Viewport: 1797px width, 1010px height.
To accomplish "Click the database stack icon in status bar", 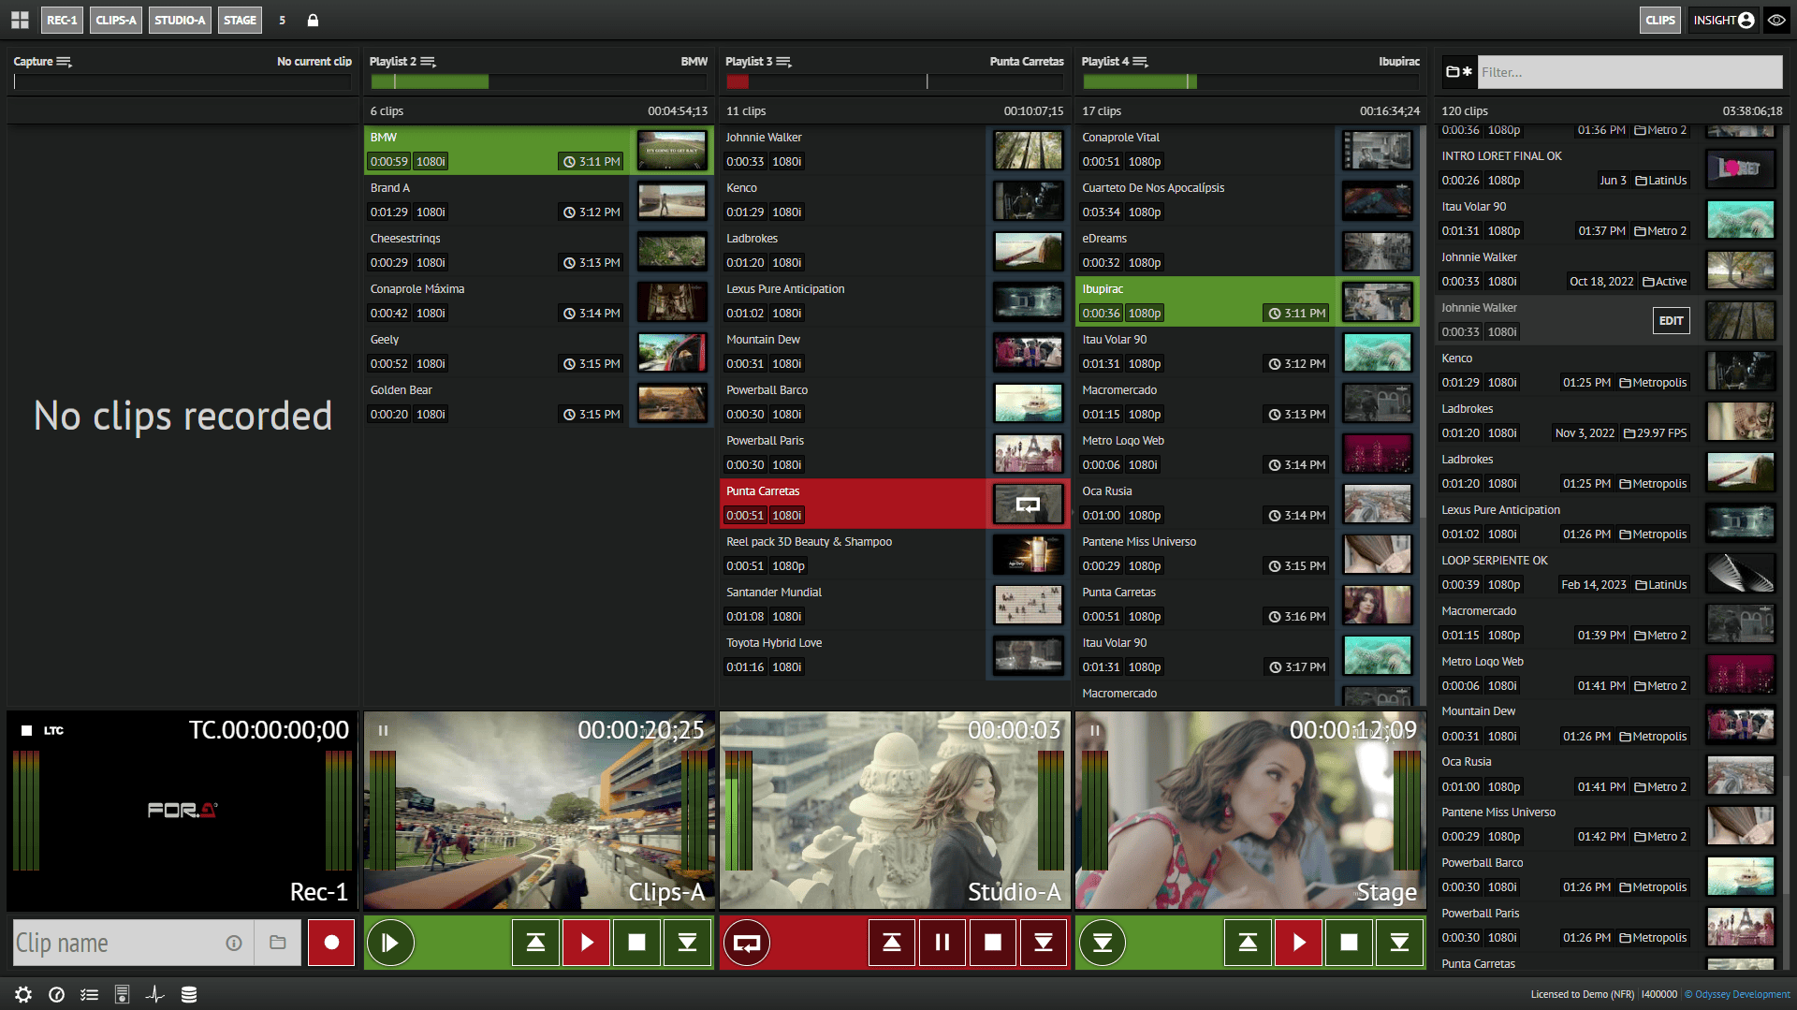I will pos(188,994).
